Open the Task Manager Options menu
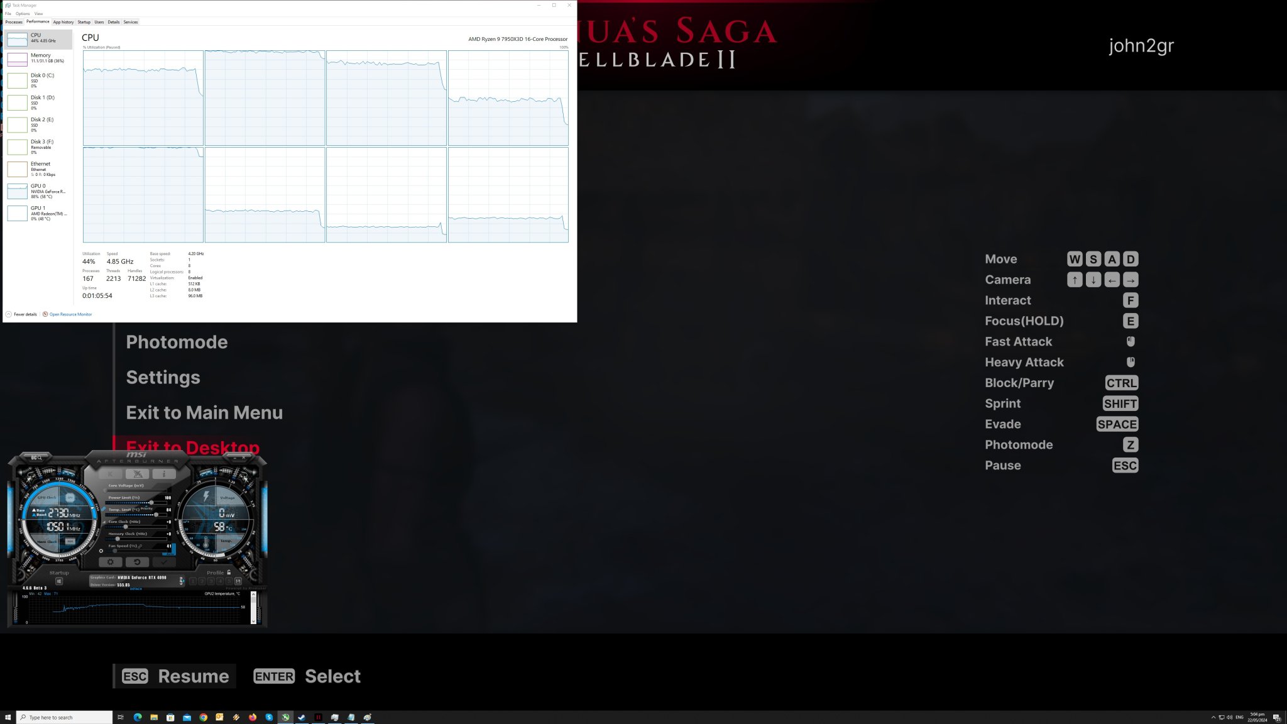 click(x=24, y=13)
